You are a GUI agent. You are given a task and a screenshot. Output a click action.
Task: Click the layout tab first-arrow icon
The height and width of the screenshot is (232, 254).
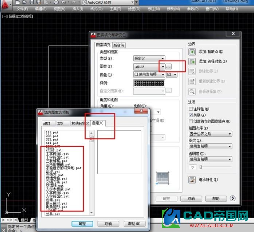(x=3, y=220)
